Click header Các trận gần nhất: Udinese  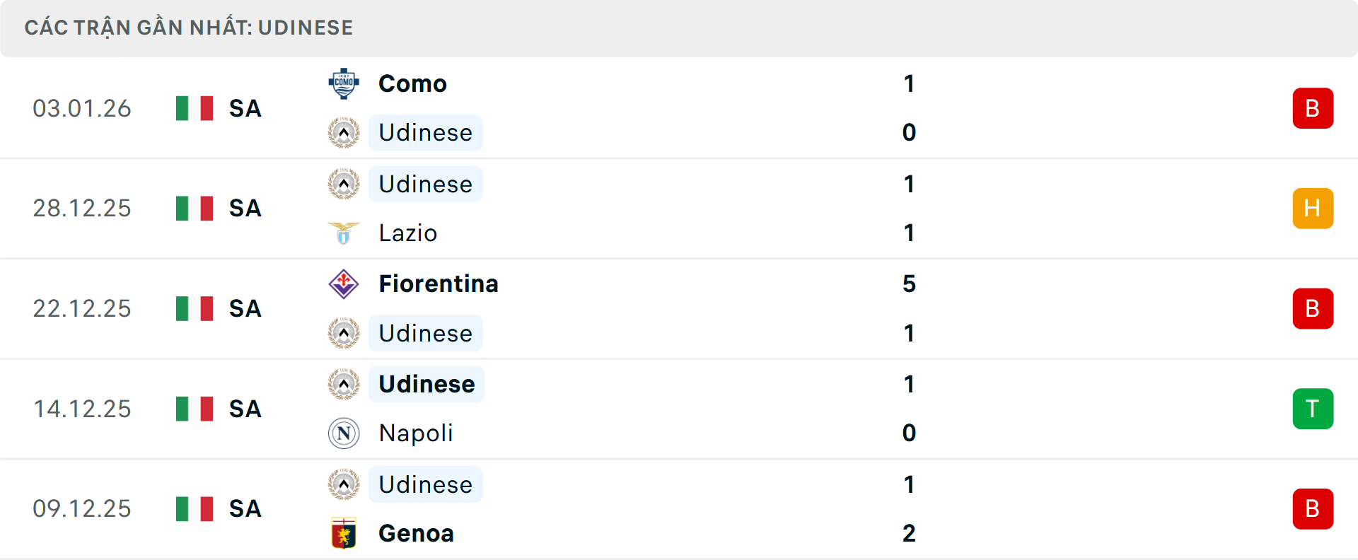point(189,28)
